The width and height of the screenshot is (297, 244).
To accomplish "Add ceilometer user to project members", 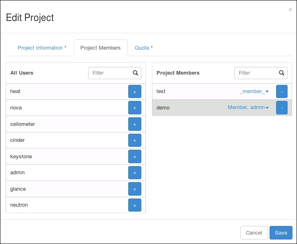I will point(134,124).
